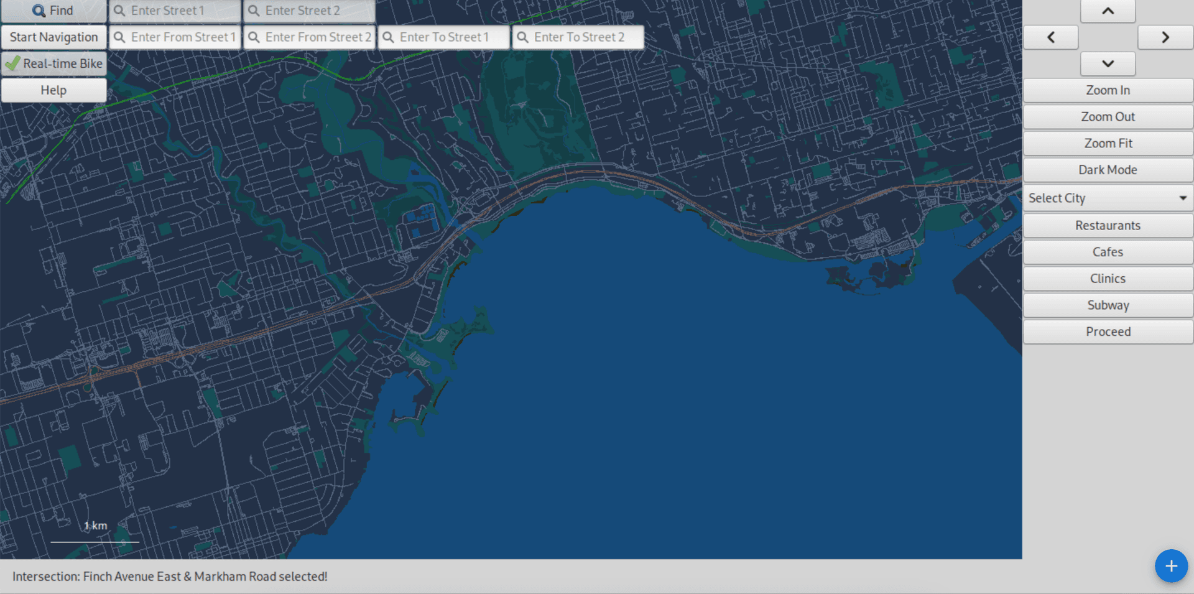Click the blue plus floating button
Viewport: 1194px width, 594px height.
pos(1172,566)
